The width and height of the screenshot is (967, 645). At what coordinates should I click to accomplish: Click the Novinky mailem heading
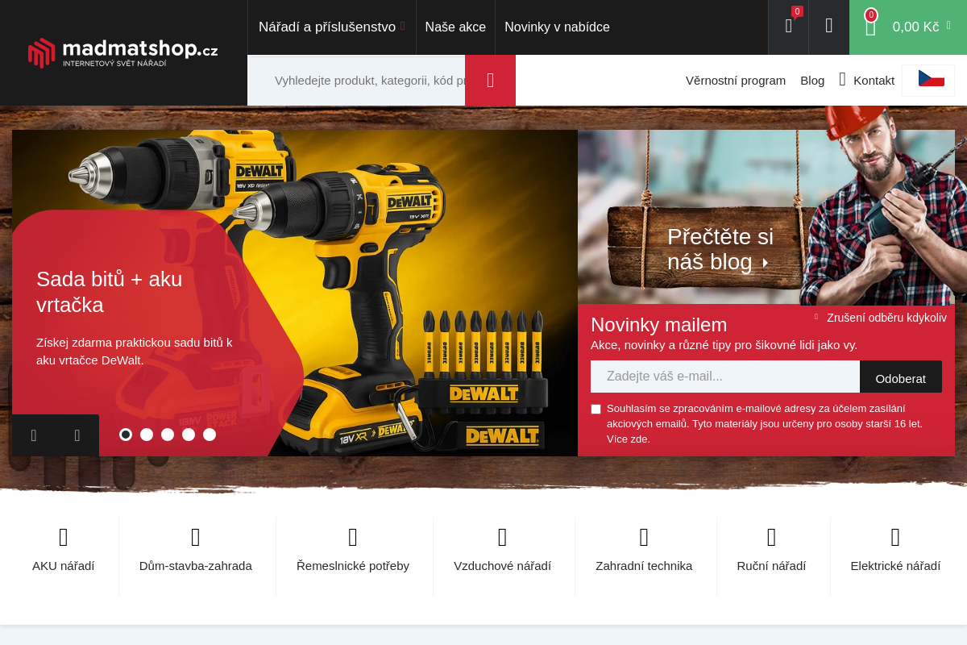pos(658,325)
